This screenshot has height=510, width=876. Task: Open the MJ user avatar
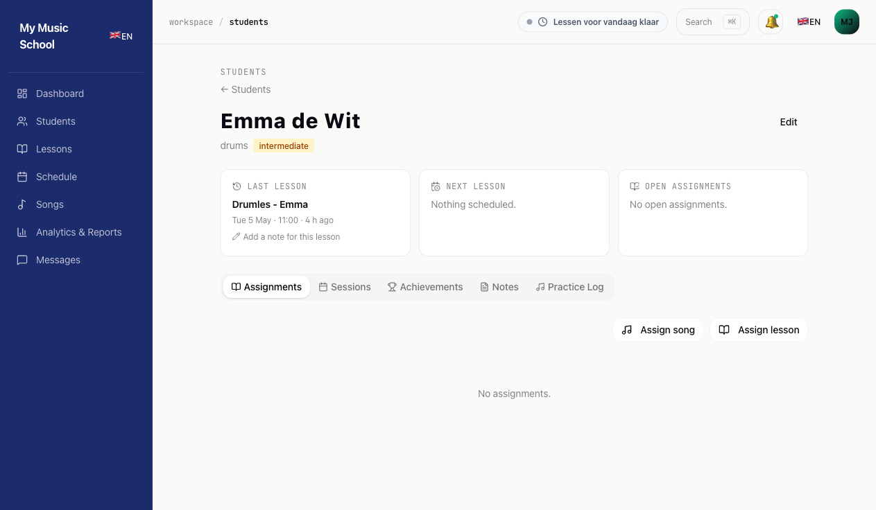click(847, 22)
